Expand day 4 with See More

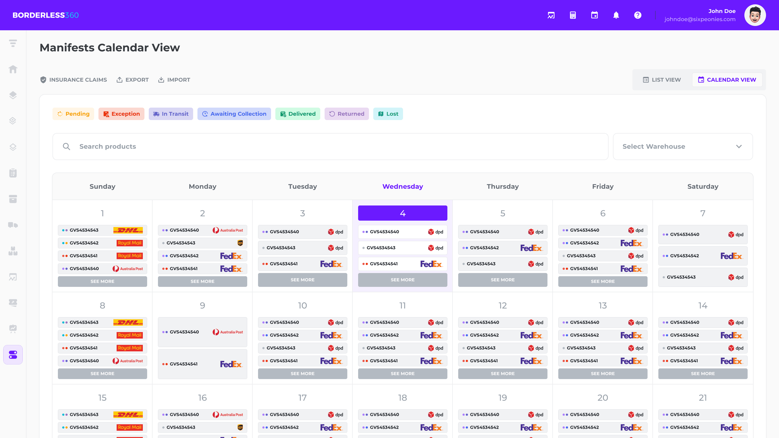(402, 280)
